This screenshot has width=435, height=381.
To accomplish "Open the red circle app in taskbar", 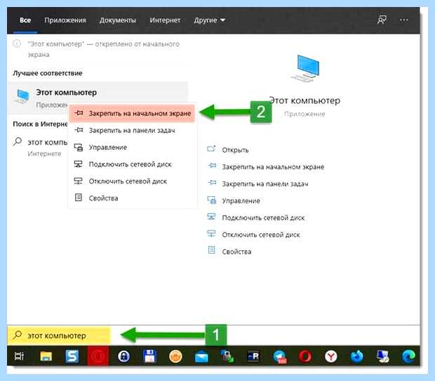I will [98, 356].
